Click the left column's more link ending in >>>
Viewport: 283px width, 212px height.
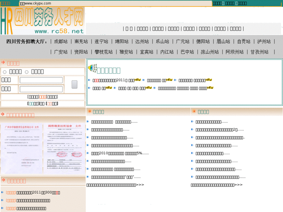115,185
